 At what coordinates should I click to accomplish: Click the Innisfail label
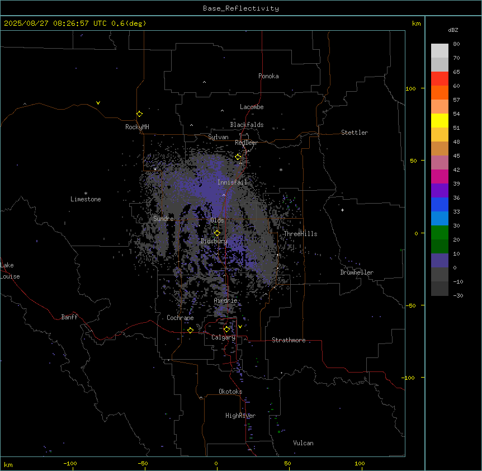(x=233, y=182)
